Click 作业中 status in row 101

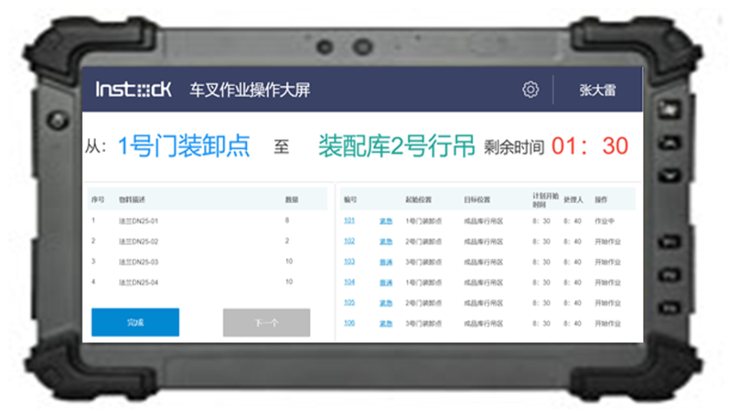point(604,222)
